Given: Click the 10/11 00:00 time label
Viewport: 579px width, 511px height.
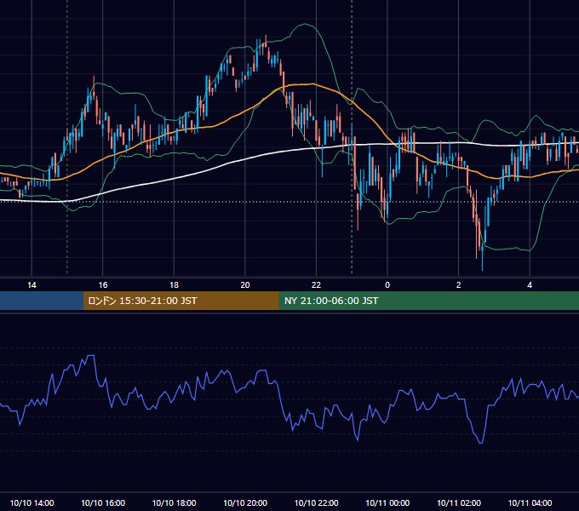Looking at the screenshot, I should pos(387,502).
